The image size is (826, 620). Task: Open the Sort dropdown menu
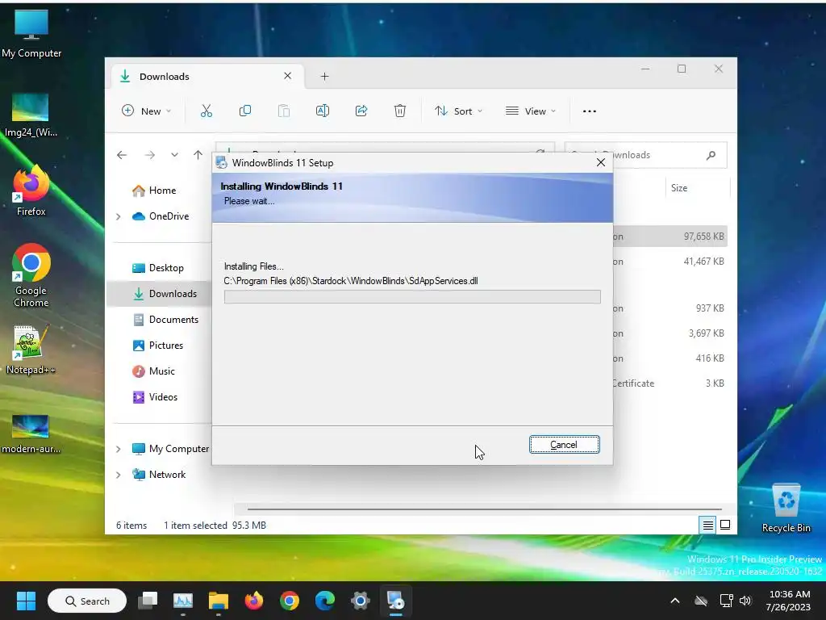click(x=458, y=111)
